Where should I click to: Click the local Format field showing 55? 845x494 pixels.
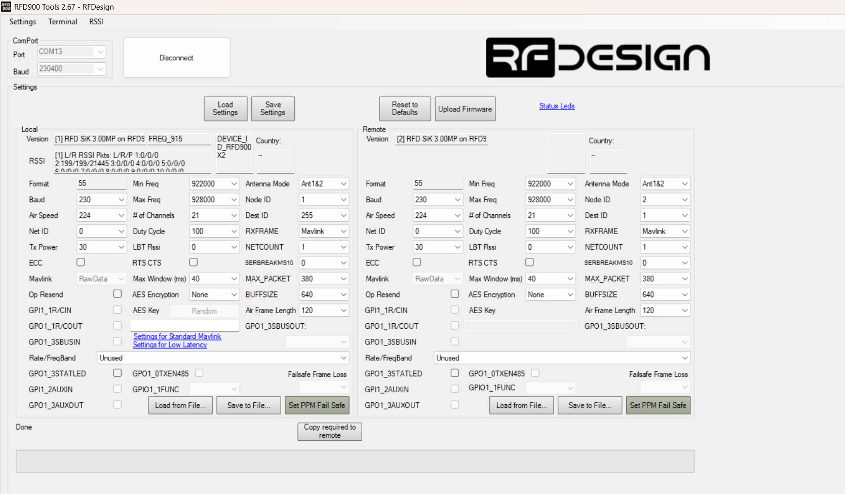pyautogui.click(x=101, y=183)
